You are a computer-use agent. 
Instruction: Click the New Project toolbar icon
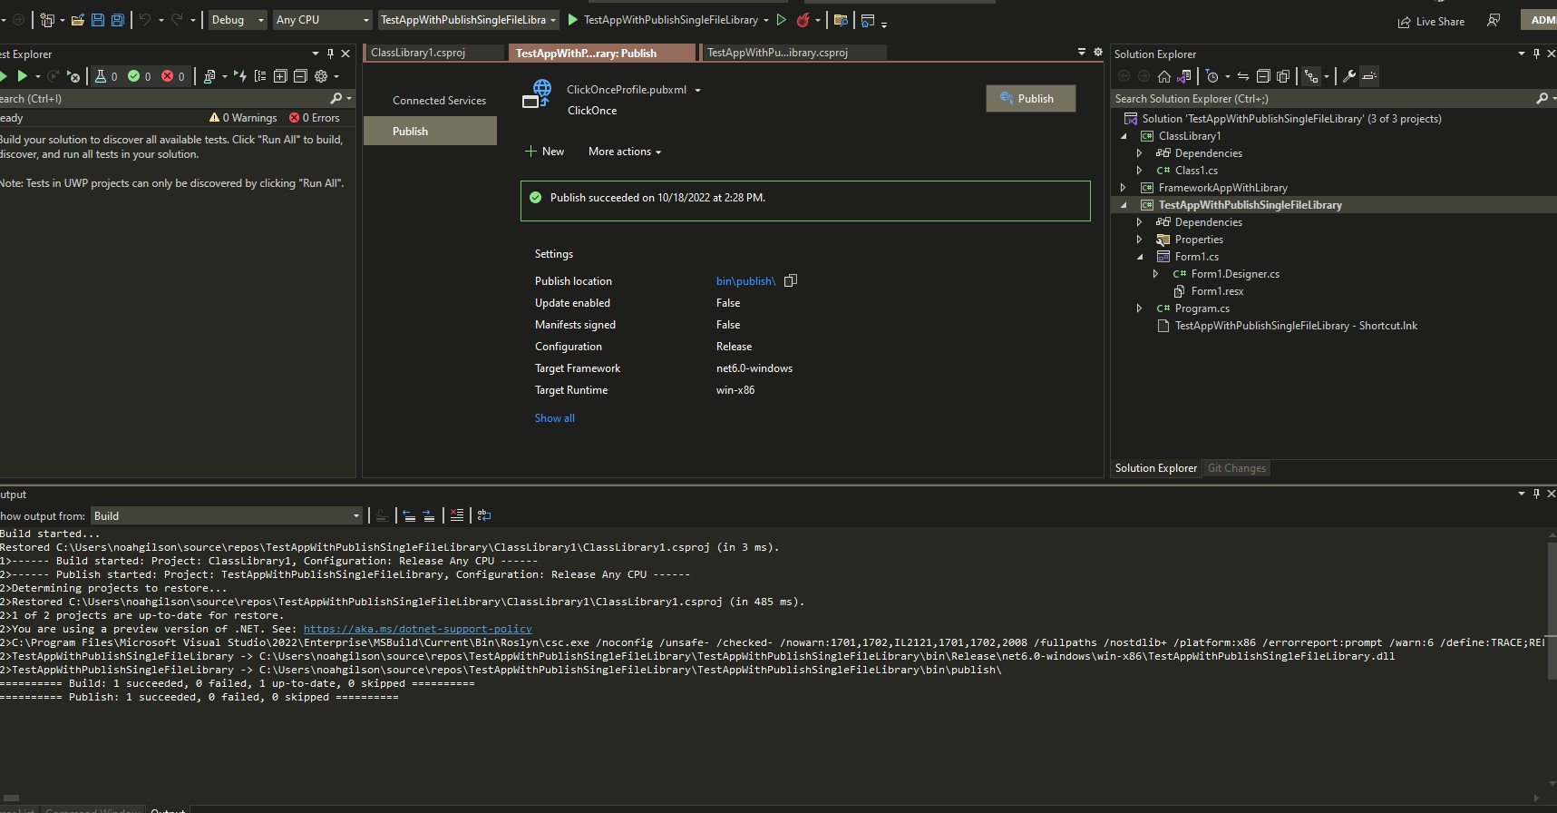[47, 20]
